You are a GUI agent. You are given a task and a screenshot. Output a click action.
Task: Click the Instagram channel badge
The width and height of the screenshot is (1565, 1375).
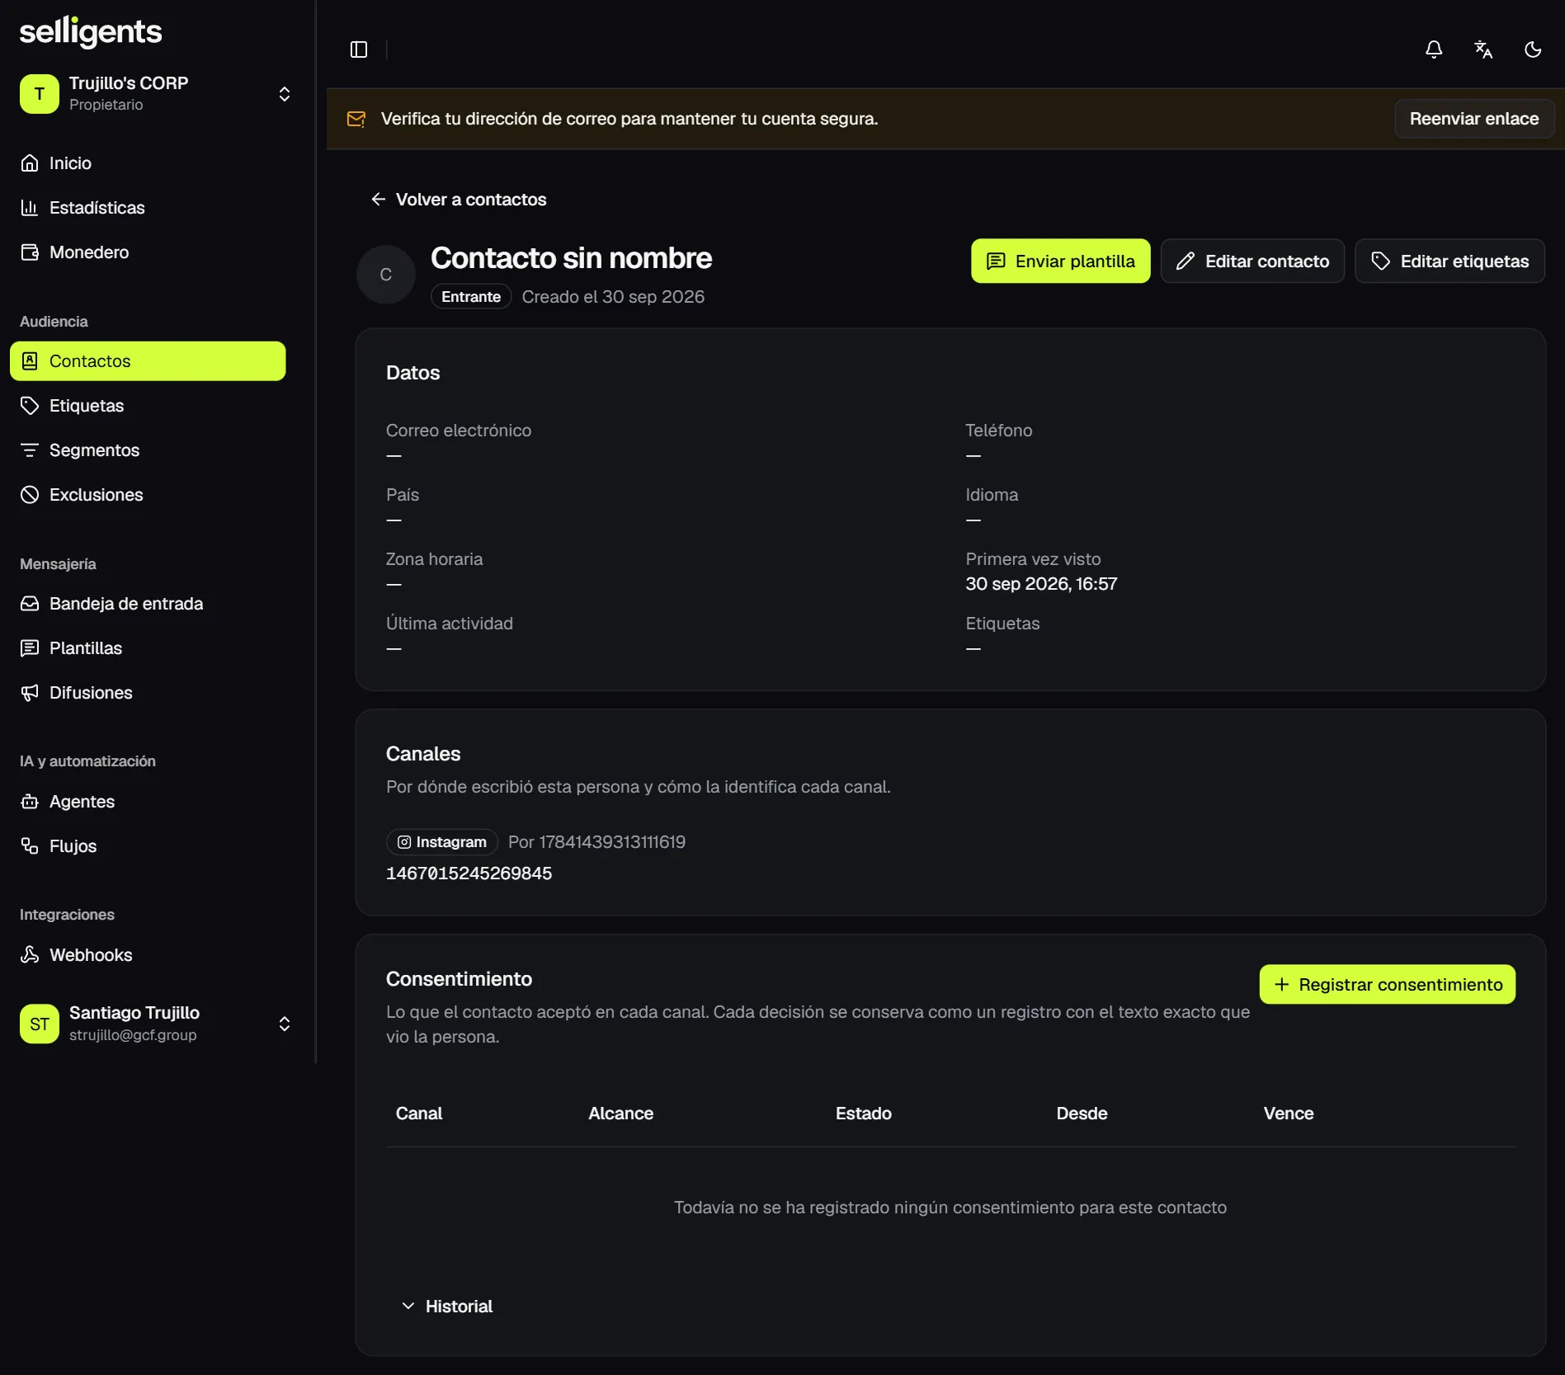point(442,841)
